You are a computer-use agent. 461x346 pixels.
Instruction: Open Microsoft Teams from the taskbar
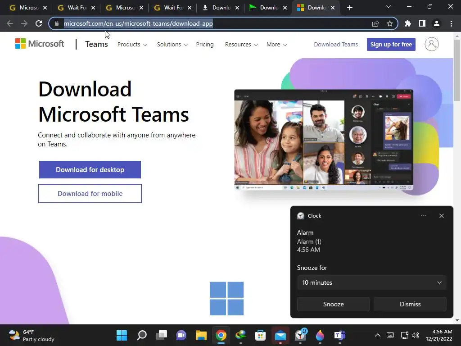point(339,335)
